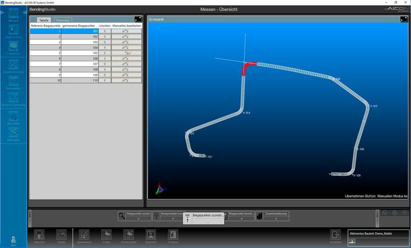Select the Biegepunkte zuordnen step
This screenshot has width=411, height=248.
pyautogui.click(x=203, y=218)
